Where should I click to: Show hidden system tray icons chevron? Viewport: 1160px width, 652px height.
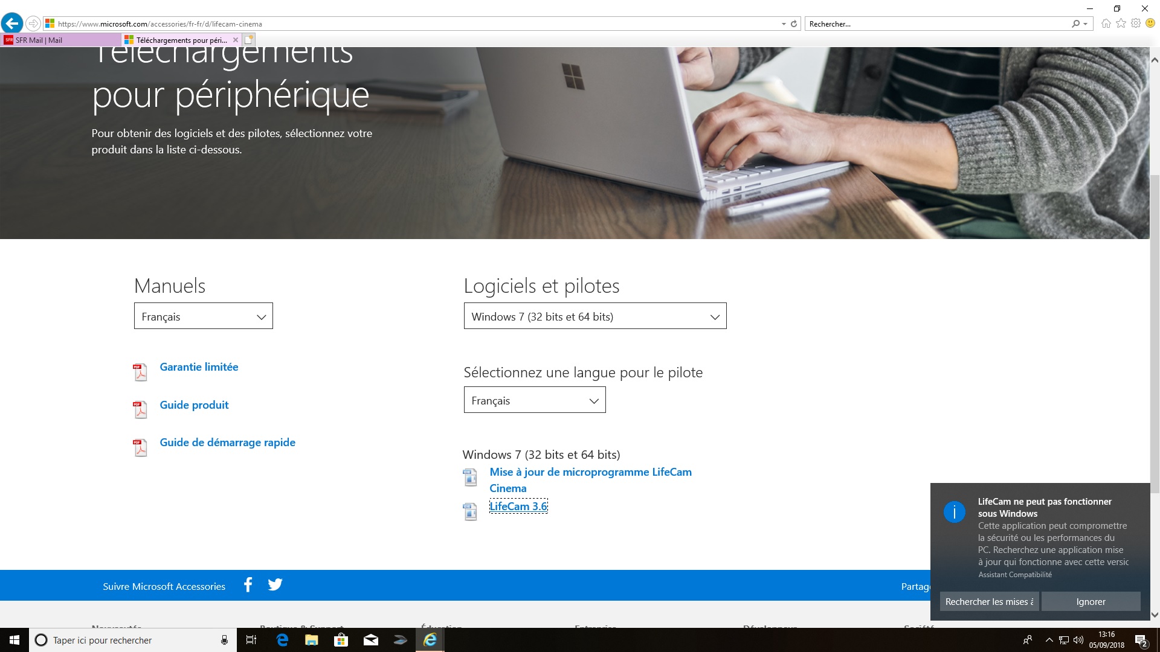click(1049, 640)
